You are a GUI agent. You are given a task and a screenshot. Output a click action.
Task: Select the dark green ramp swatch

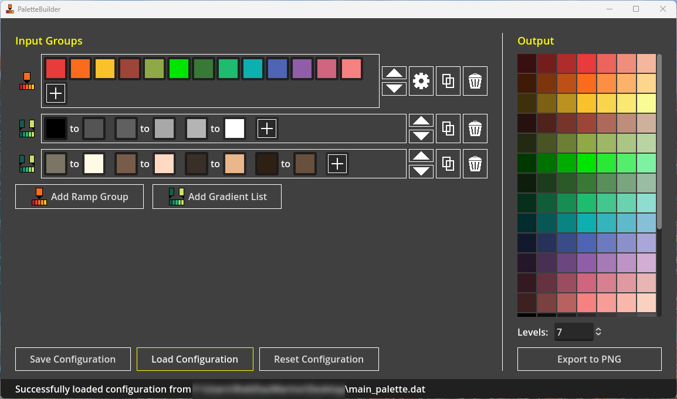click(204, 69)
